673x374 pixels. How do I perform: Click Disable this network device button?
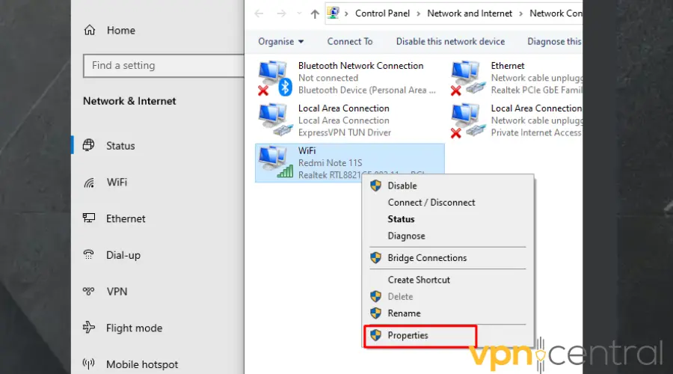[450, 42]
